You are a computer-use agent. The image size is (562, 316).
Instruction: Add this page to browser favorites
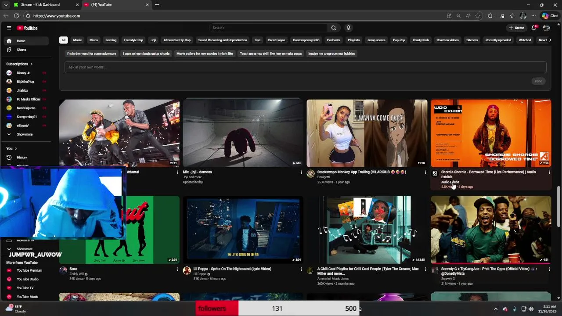click(x=477, y=16)
